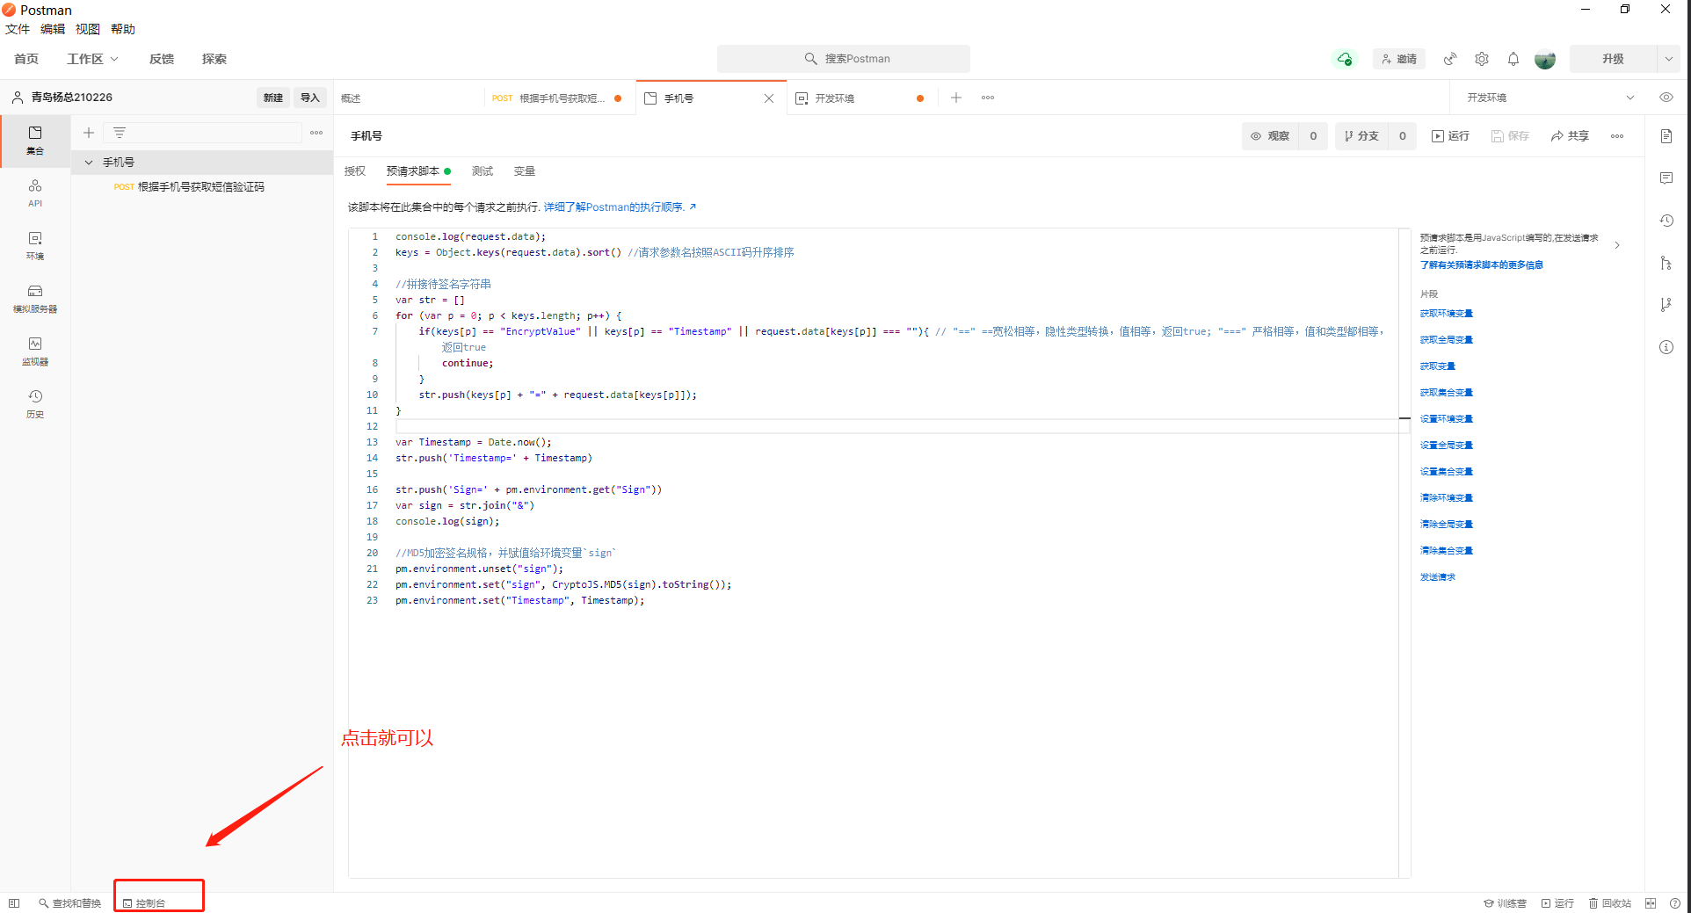Collapse the 手机号 collection tree

89,163
